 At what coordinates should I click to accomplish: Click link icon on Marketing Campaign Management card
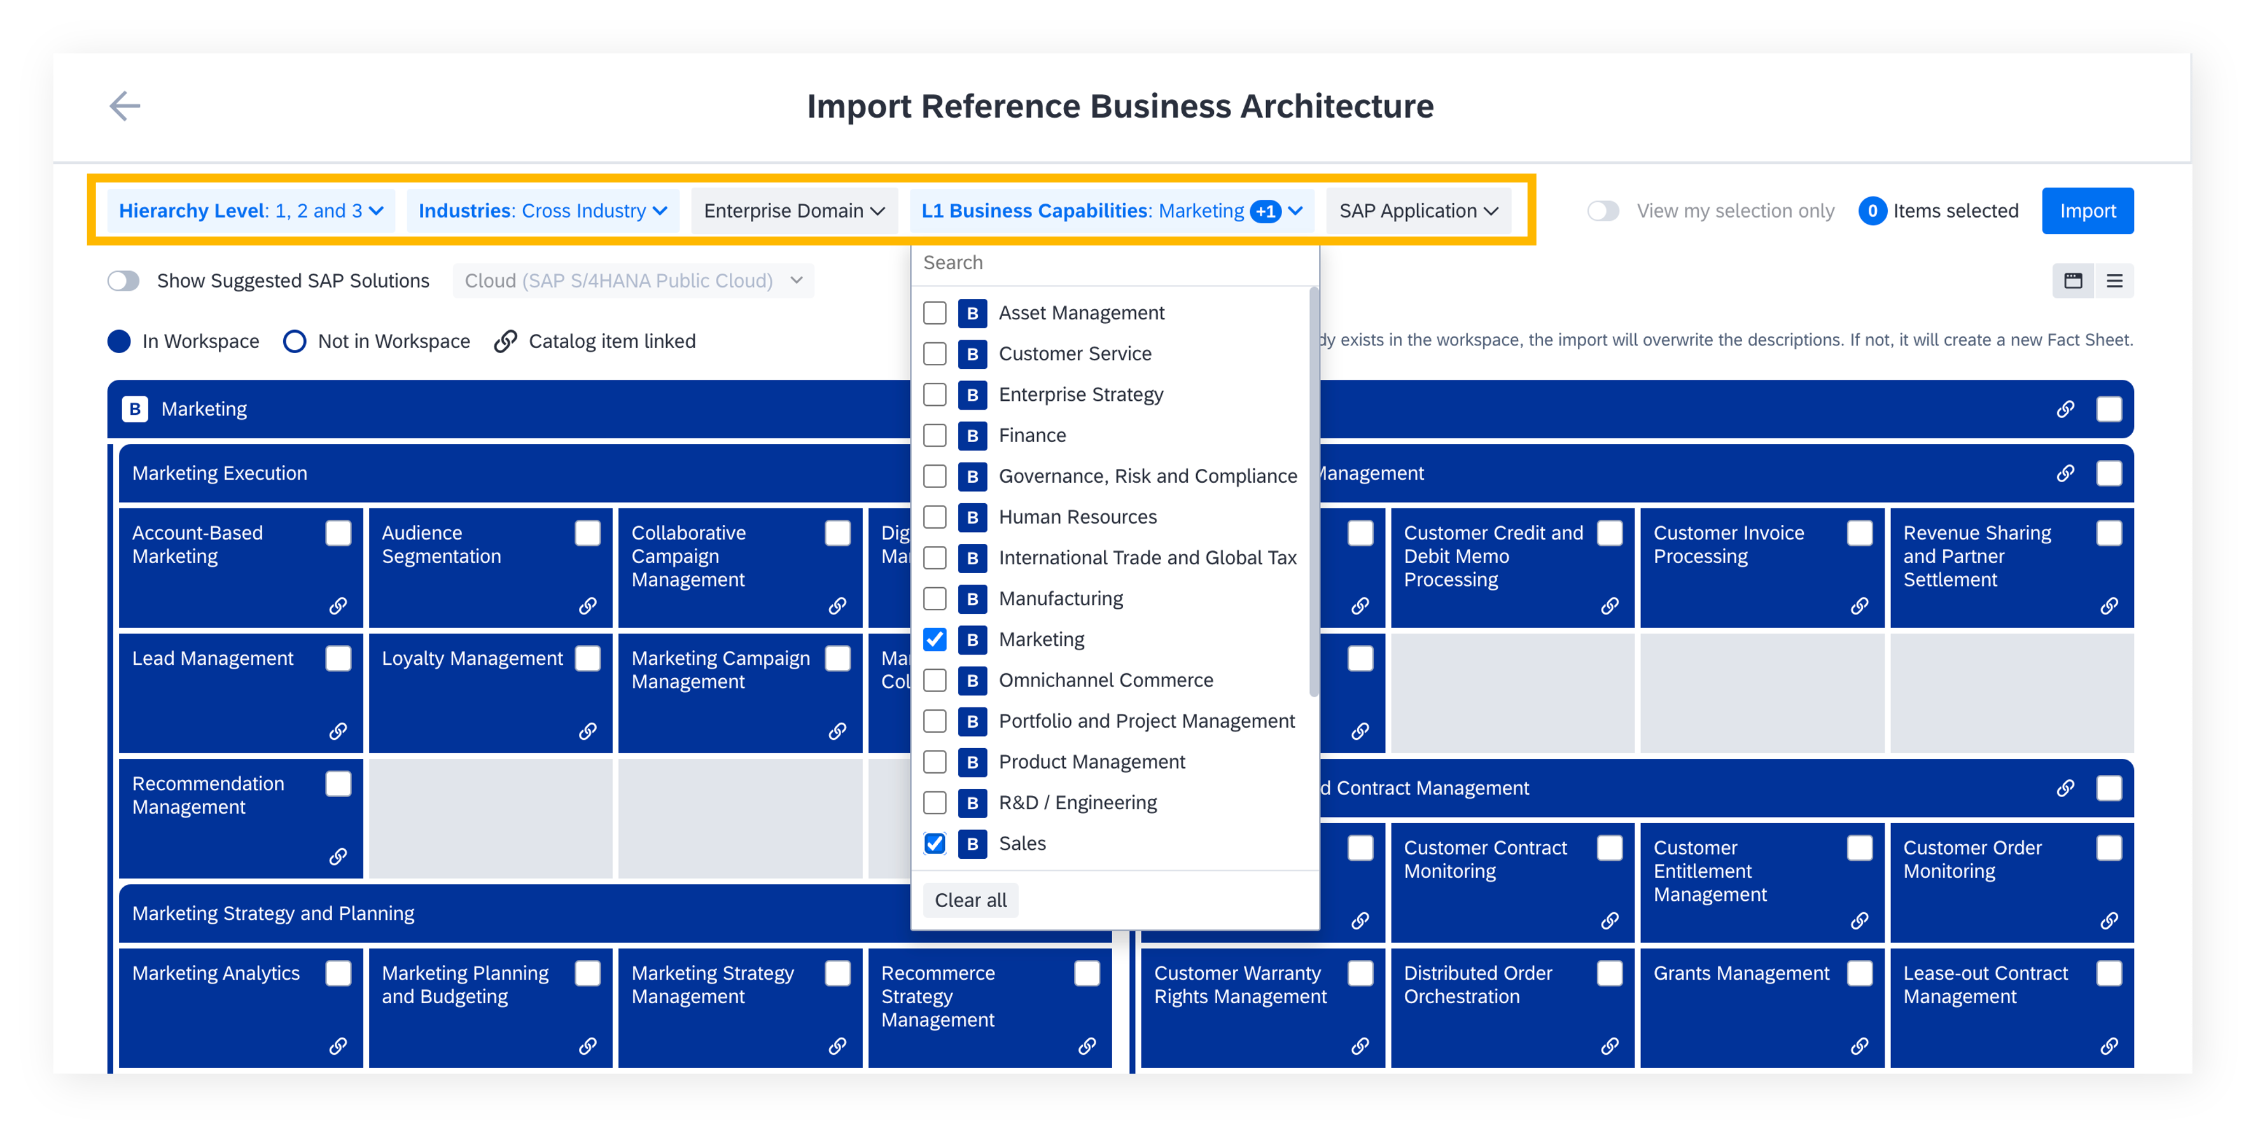coord(838,732)
